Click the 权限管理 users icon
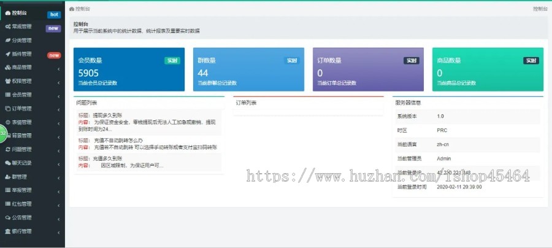 point(8,81)
